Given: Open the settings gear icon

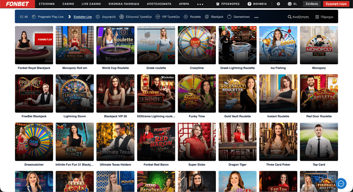Looking at the screenshot, I should pyautogui.click(x=278, y=4).
